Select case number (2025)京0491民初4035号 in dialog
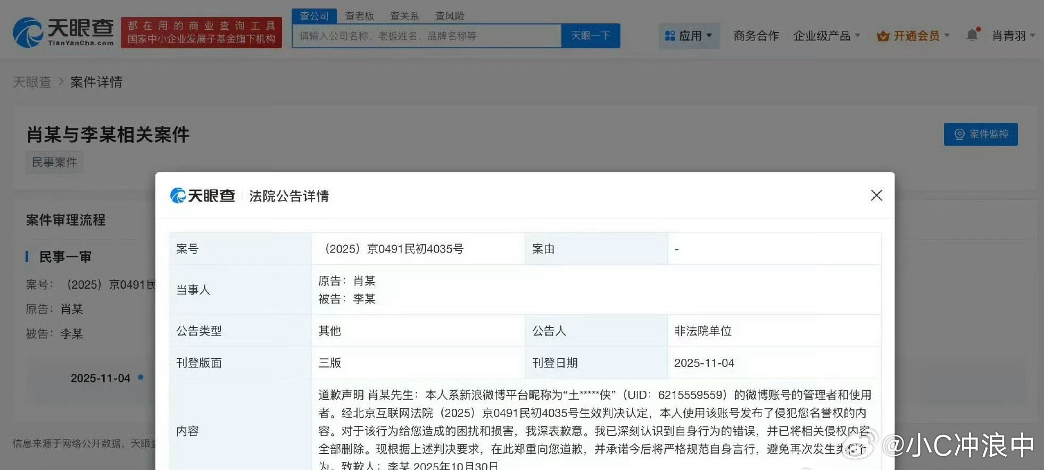 point(393,249)
